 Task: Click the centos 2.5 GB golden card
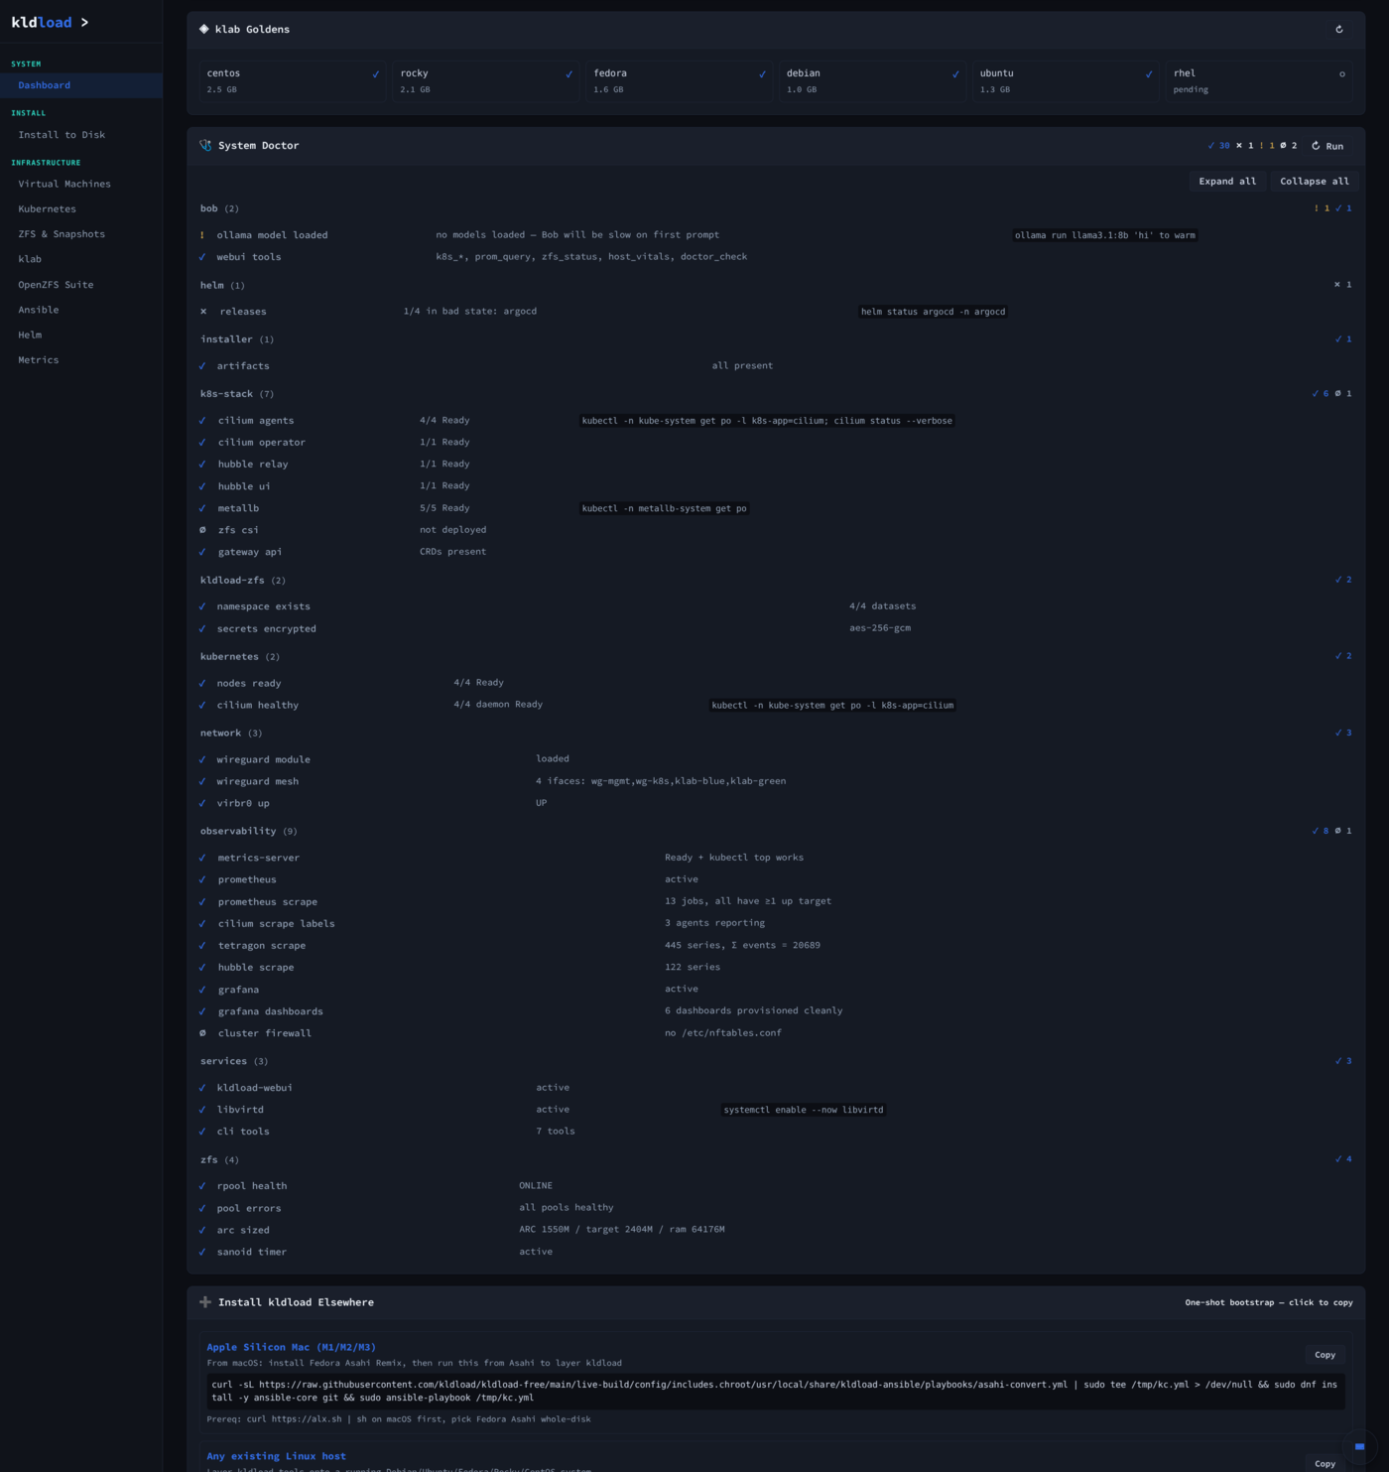click(x=292, y=80)
